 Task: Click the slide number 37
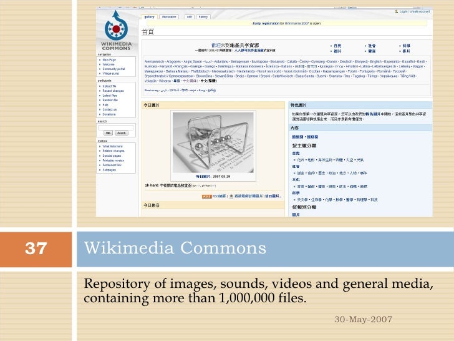point(36,249)
